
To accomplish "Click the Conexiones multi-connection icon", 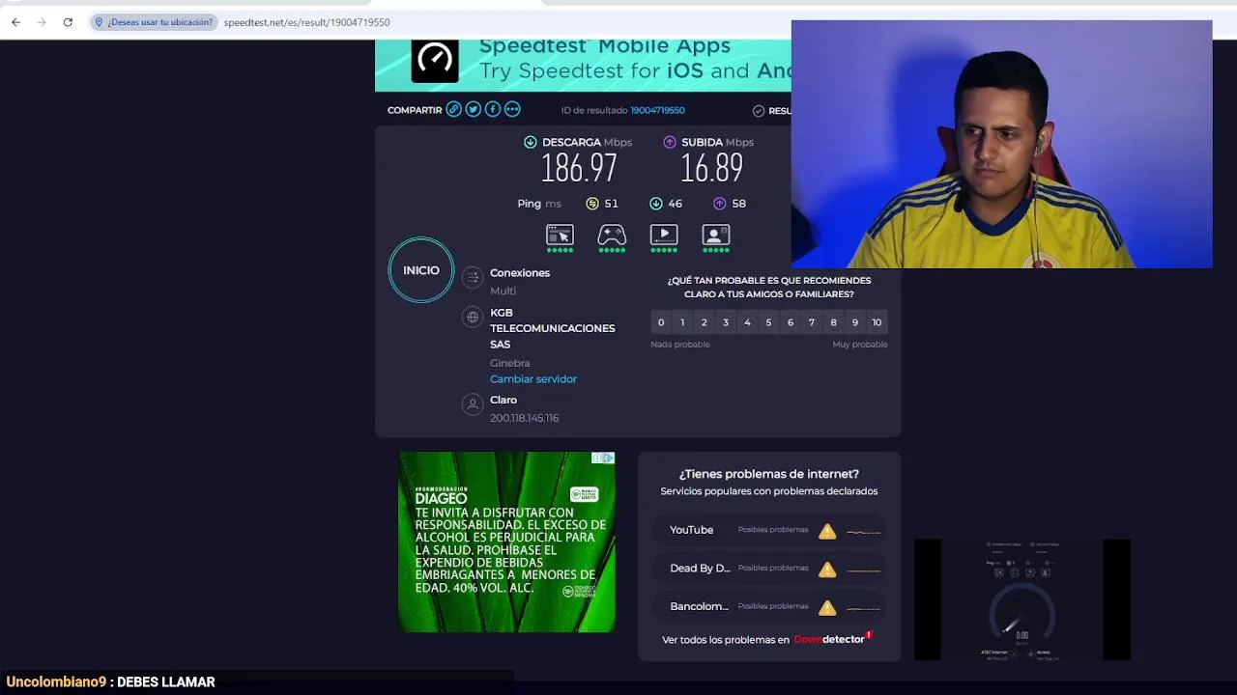I will 473,278.
